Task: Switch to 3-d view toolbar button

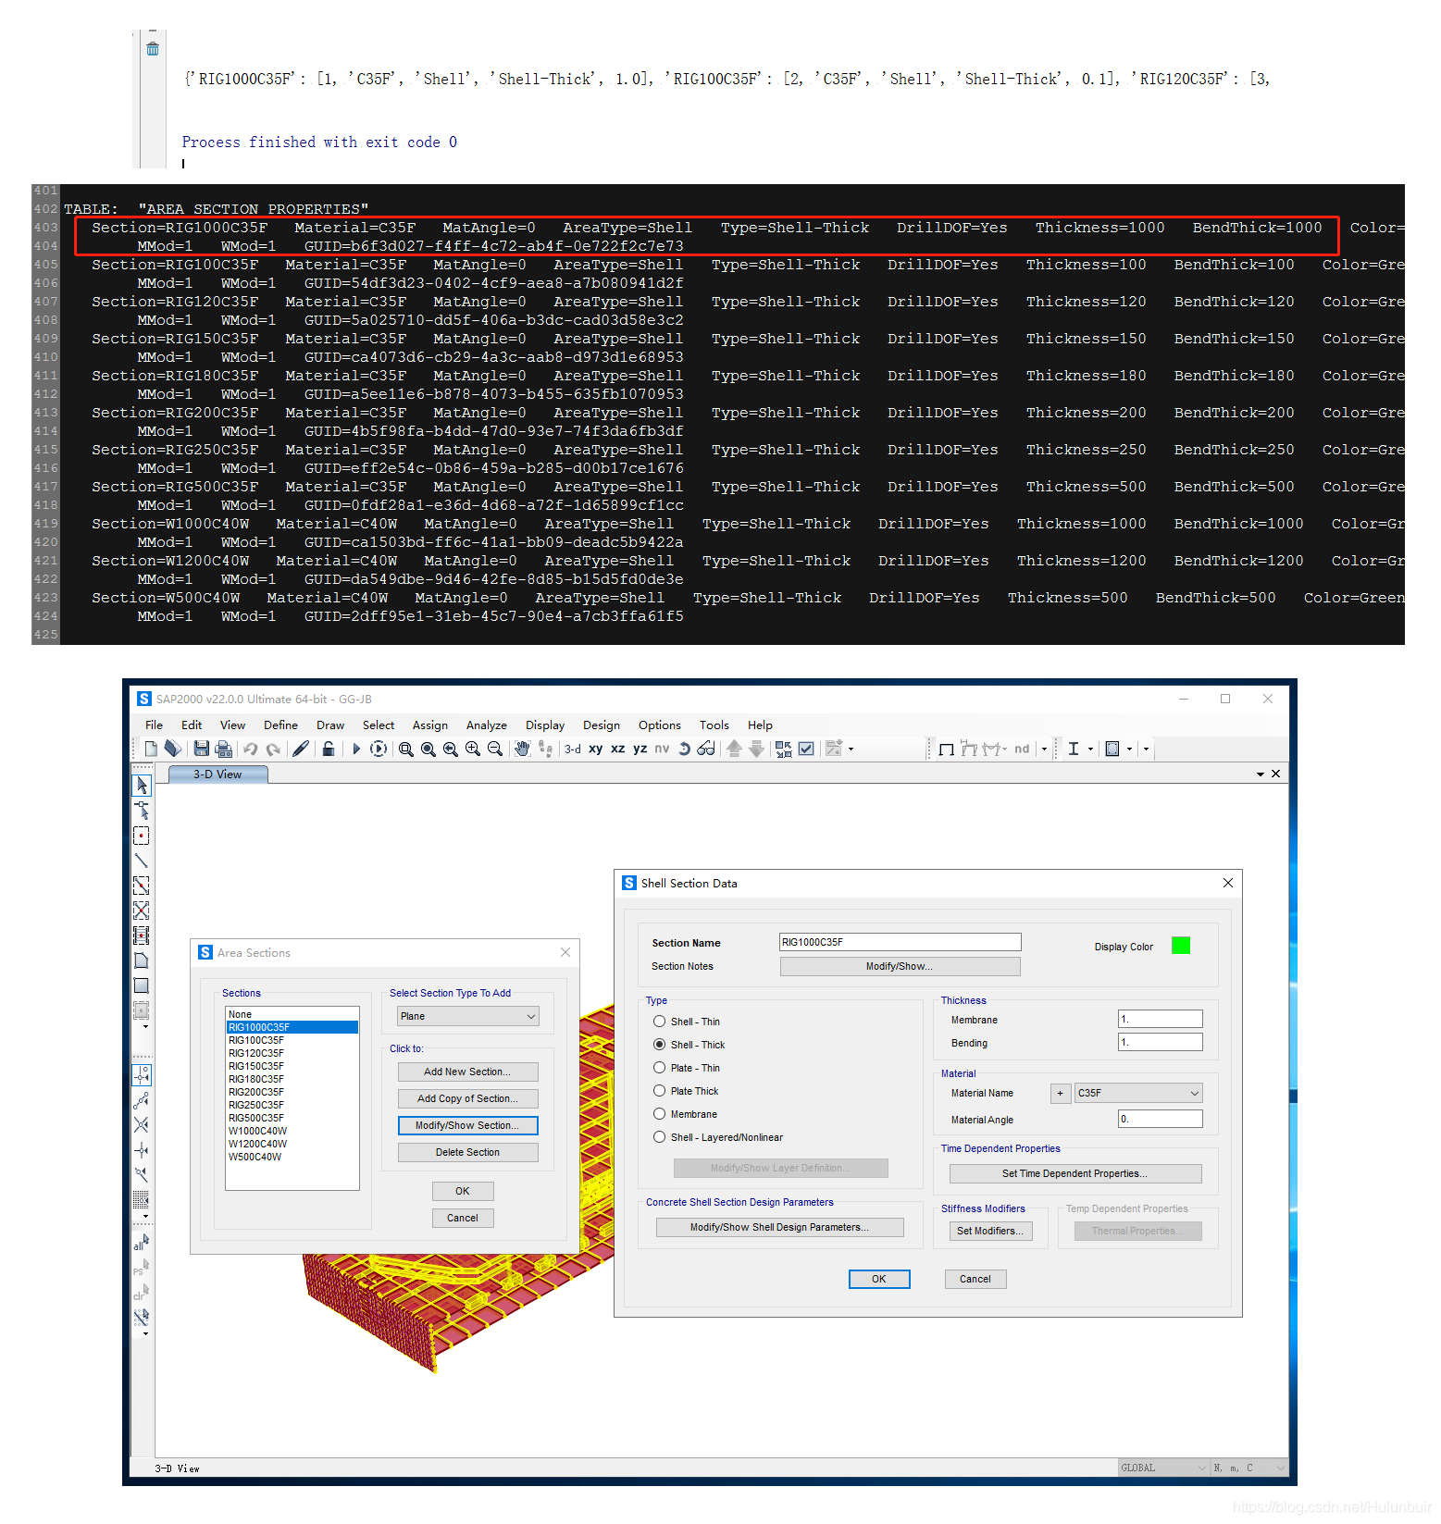Action: coord(573,749)
